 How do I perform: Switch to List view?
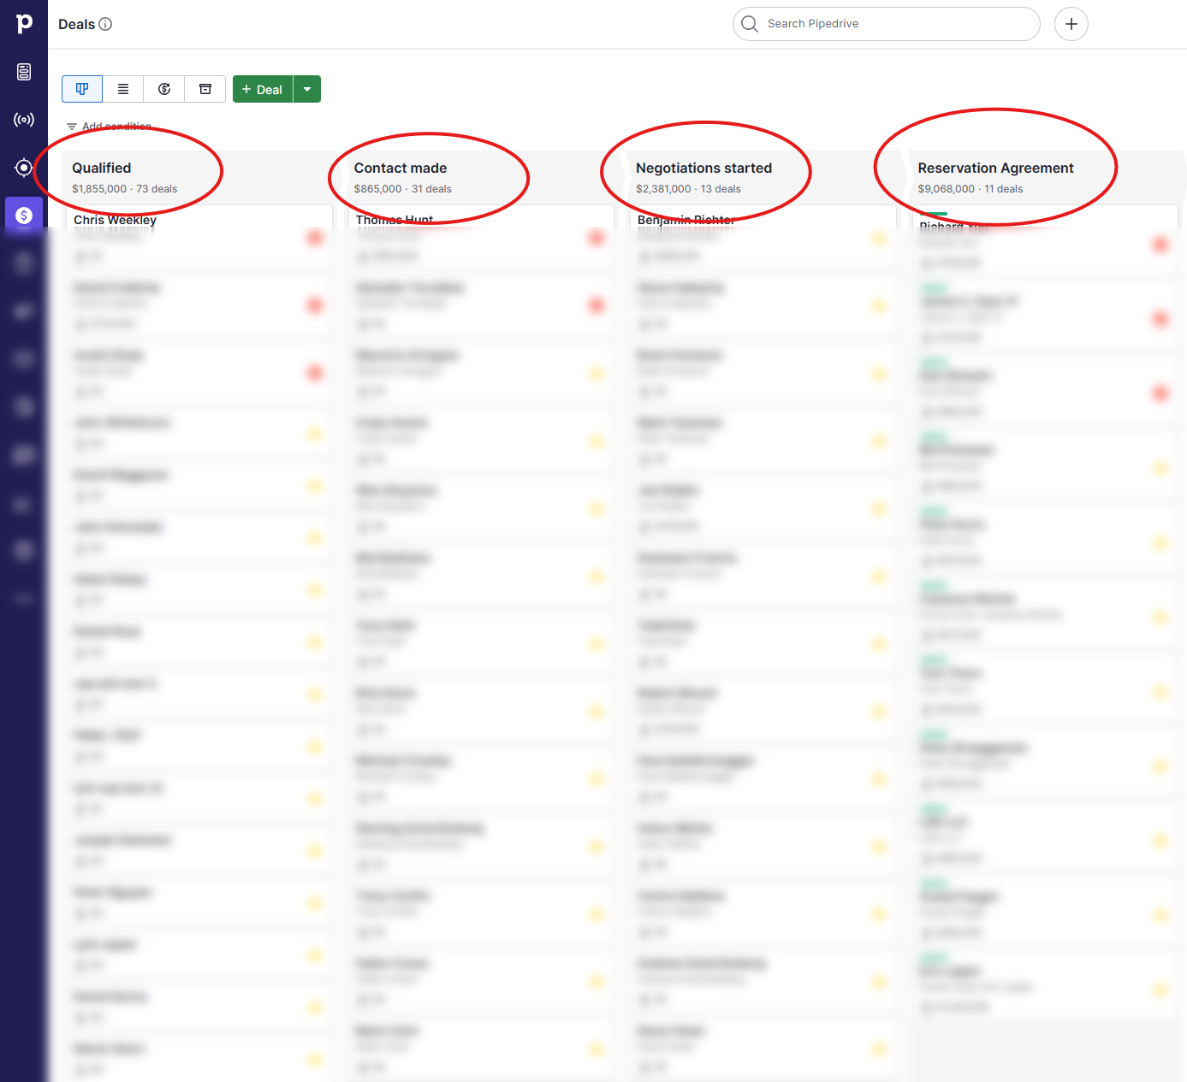click(122, 88)
